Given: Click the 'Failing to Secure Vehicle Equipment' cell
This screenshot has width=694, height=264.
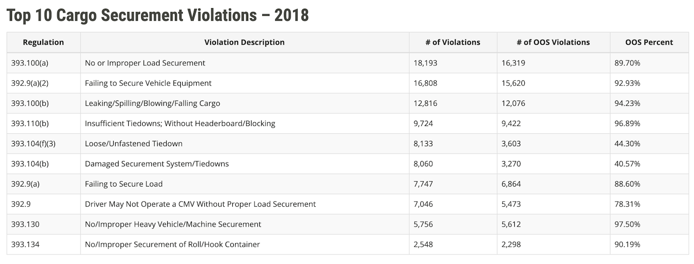Looking at the screenshot, I should 148,83.
